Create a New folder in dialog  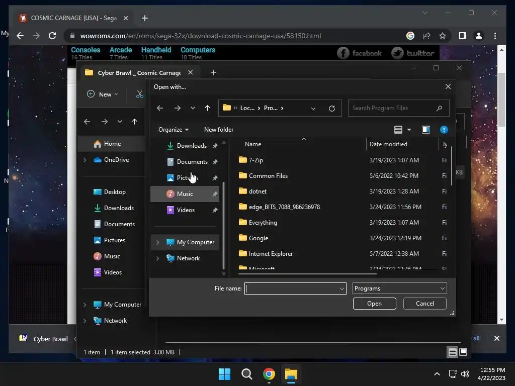tap(219, 130)
